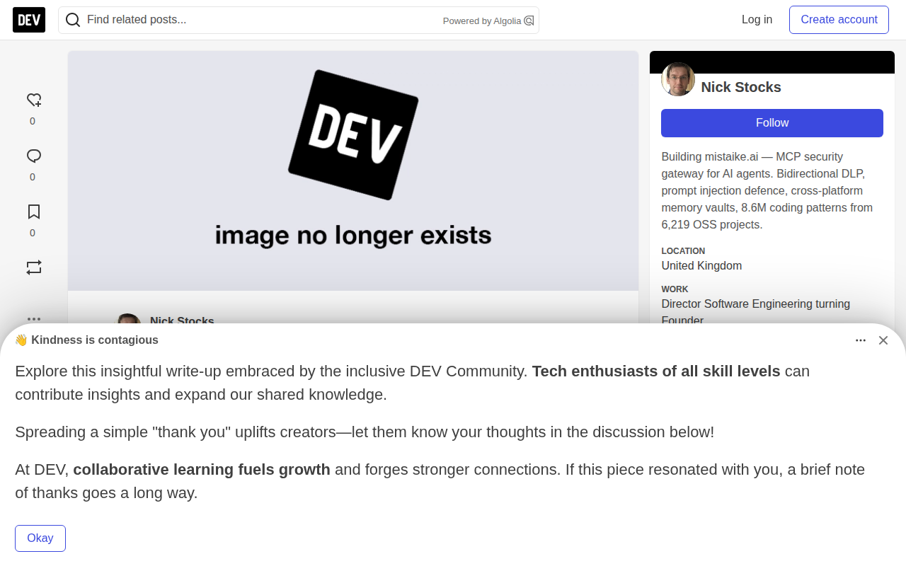
Task: Jump to comments via speech bubble icon
Action: click(x=33, y=156)
